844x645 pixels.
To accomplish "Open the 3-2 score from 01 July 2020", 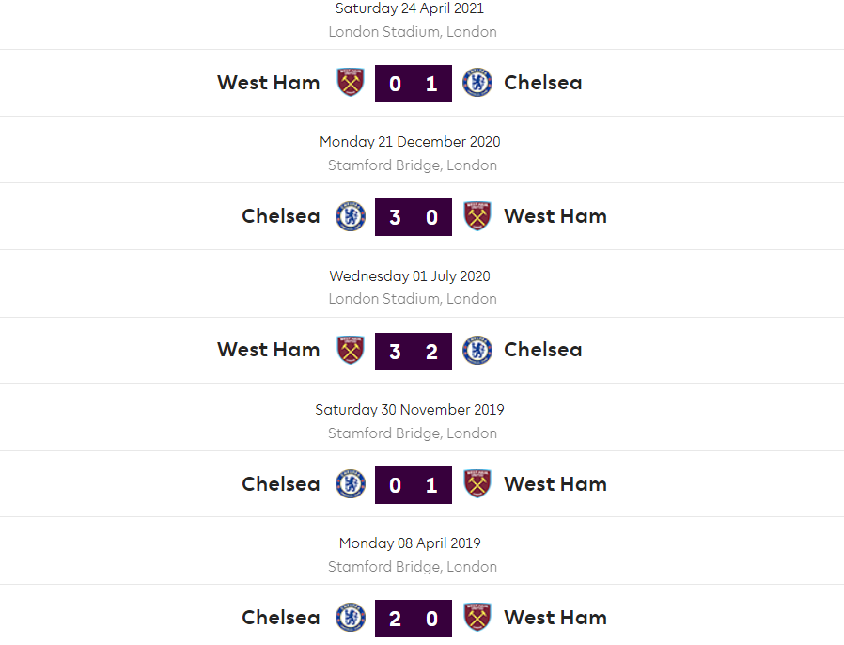I will (x=414, y=351).
